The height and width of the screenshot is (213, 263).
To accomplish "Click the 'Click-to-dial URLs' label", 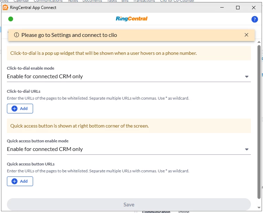I will point(24,91).
